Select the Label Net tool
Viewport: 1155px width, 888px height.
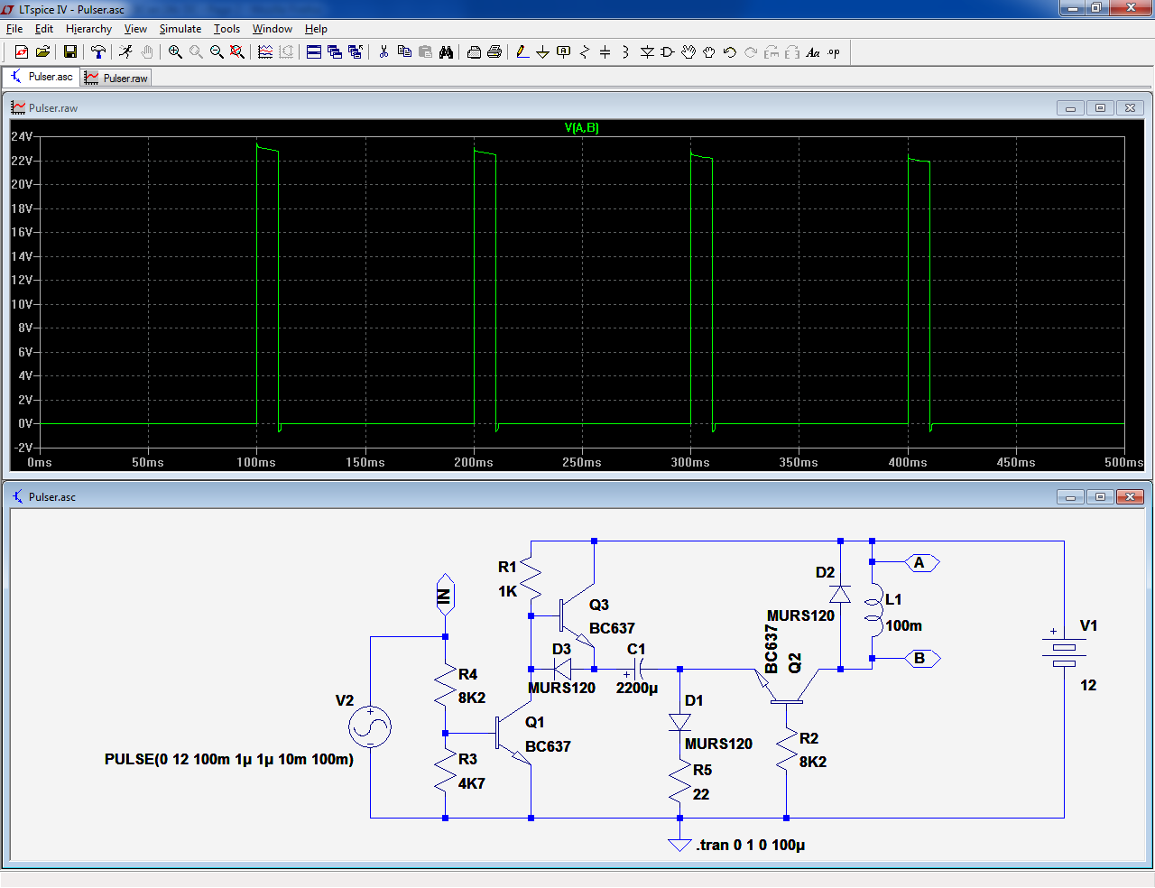pos(564,52)
